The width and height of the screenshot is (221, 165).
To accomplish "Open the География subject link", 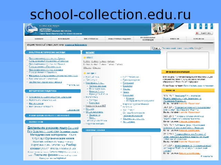I will pos(128,83).
